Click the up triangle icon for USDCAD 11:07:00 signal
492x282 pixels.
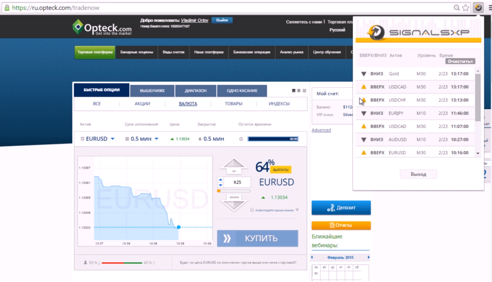[x=364, y=126]
